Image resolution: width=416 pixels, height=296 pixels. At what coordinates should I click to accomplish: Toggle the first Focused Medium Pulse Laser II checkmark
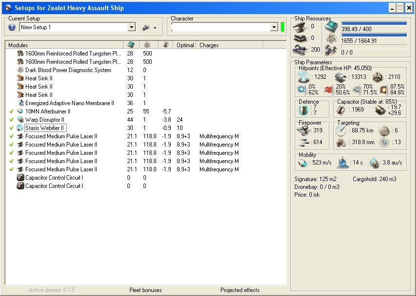click(11, 136)
